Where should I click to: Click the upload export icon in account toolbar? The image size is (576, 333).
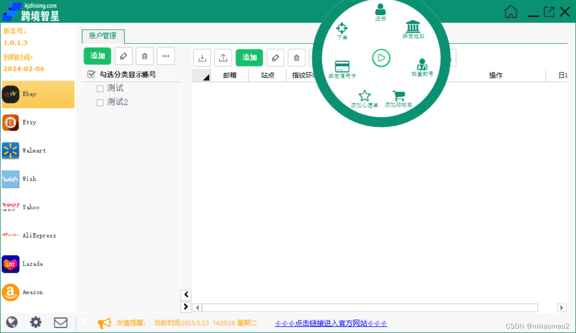223,58
